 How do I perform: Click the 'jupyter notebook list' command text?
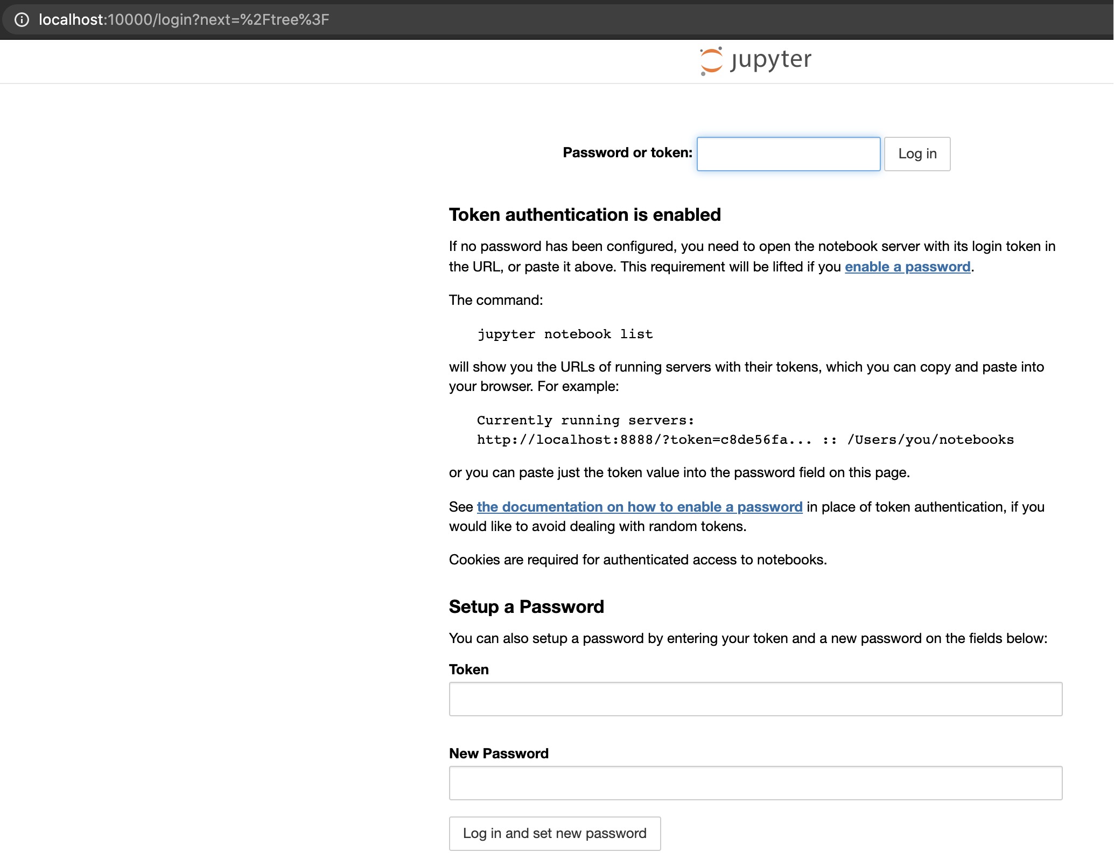(565, 334)
